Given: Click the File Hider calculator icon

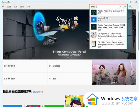Looking at the screenshot, I should click(x=94, y=44).
